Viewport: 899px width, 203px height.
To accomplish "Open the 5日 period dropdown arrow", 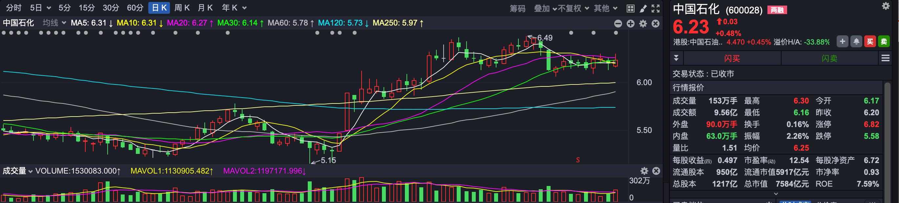I will coord(49,8).
